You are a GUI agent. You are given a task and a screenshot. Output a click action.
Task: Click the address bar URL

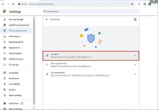42,4
